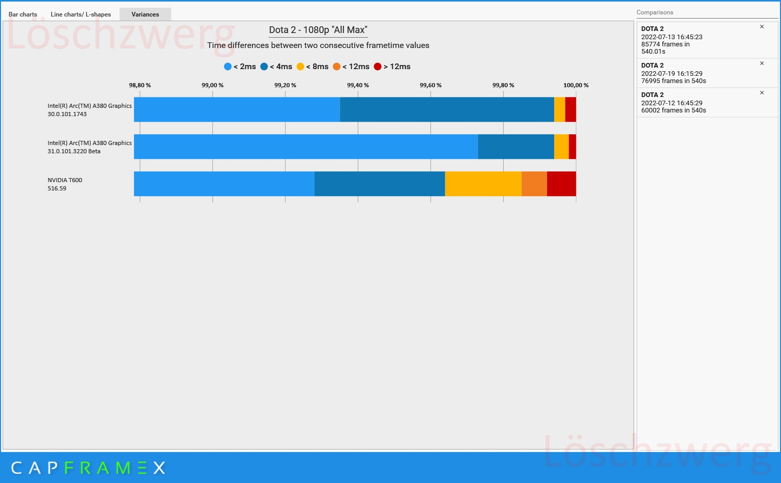Click the dark blue segment of A380 30.0.101.1743 bar
The height and width of the screenshot is (483, 781).
coord(447,109)
